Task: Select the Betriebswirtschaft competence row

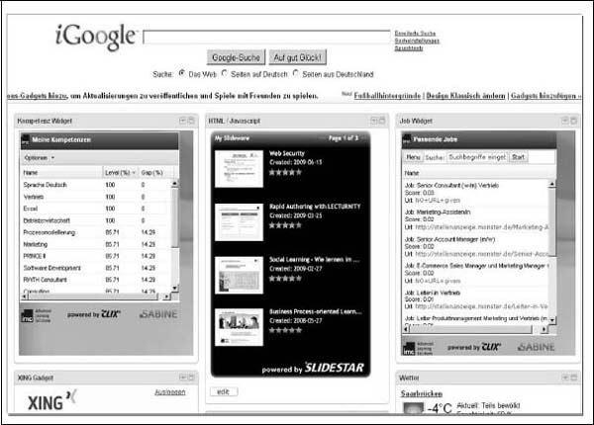Action: point(96,220)
